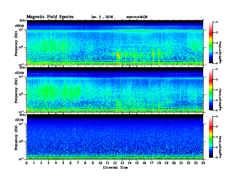Click the 32Hz label atop the dH/dt plot
This screenshot has width=242, height=187.
[x=22, y=20]
